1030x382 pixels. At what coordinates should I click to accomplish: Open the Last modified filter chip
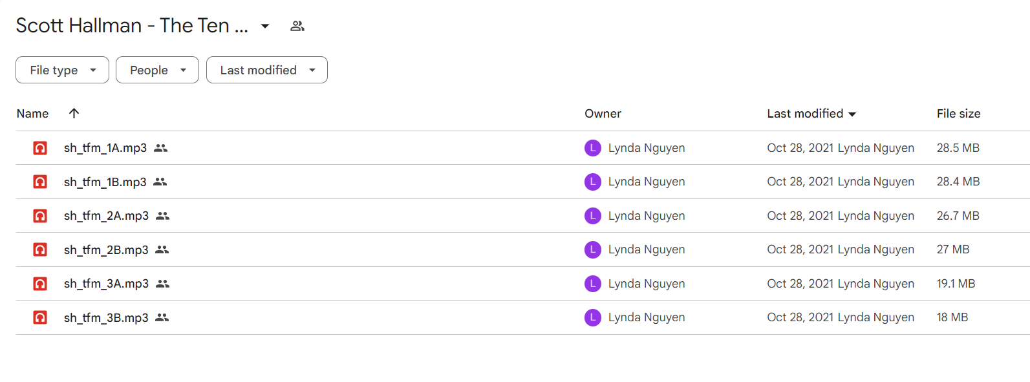tap(267, 70)
